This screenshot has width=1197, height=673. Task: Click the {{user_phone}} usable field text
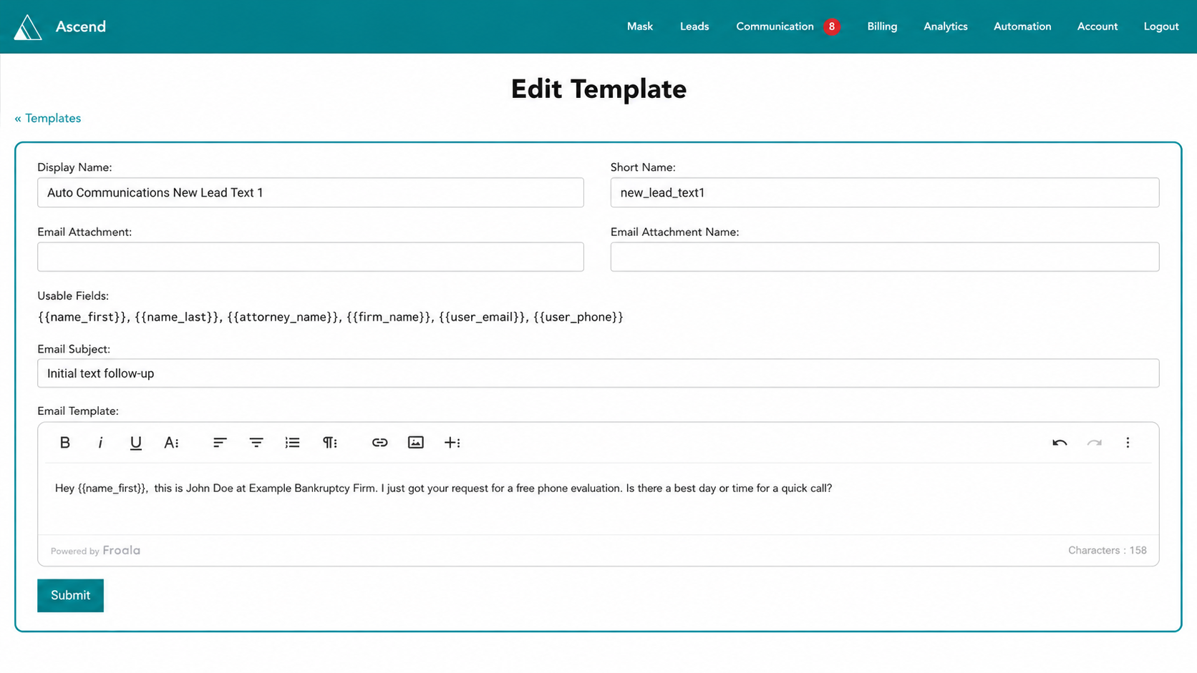578,317
